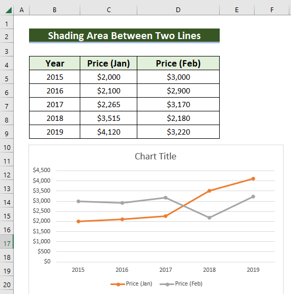Select the gray 2018 data point marker

[x=209, y=217]
